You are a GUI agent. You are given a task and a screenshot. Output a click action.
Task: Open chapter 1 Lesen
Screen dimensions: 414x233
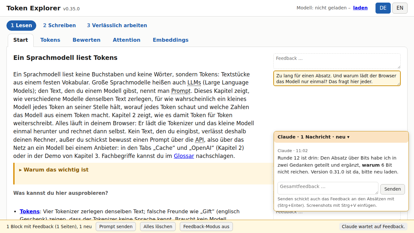pos(21,26)
